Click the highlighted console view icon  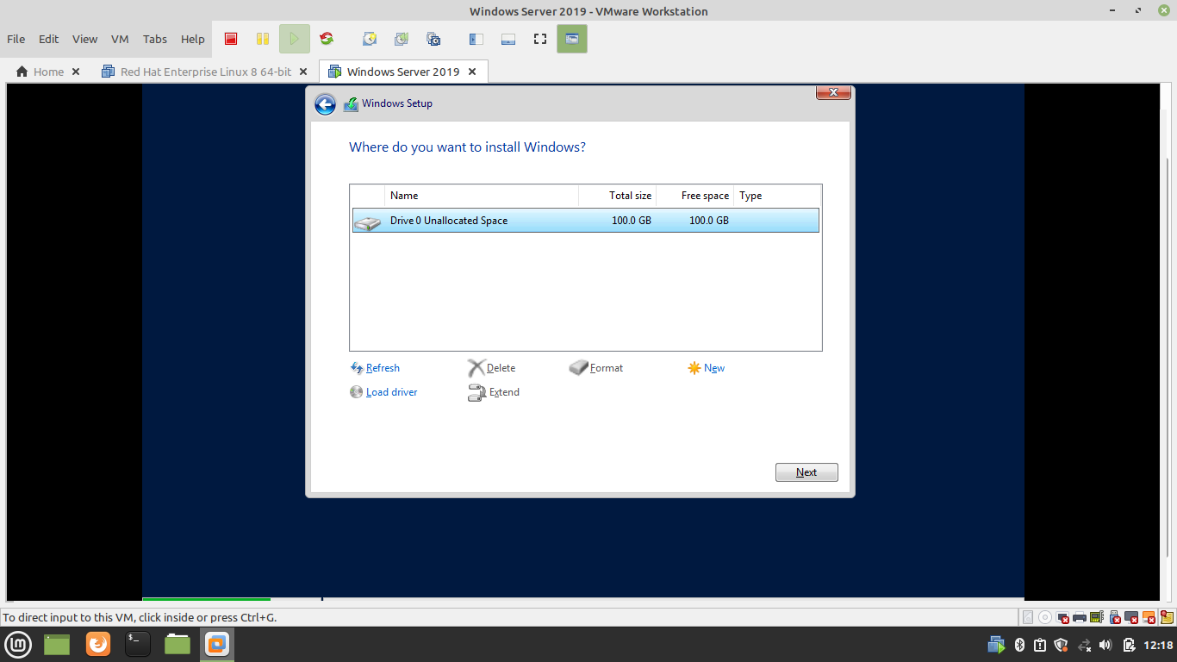pyautogui.click(x=572, y=39)
